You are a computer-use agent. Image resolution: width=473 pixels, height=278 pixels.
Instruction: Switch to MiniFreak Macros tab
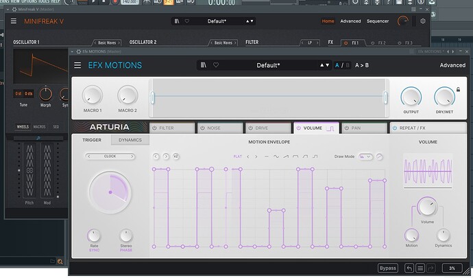(40, 127)
